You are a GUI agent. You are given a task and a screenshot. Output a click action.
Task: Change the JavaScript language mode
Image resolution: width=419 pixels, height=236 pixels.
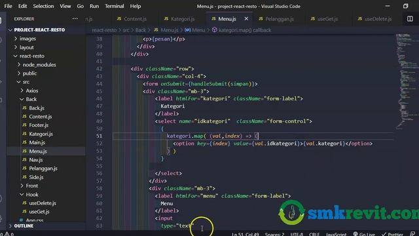coord(336,234)
